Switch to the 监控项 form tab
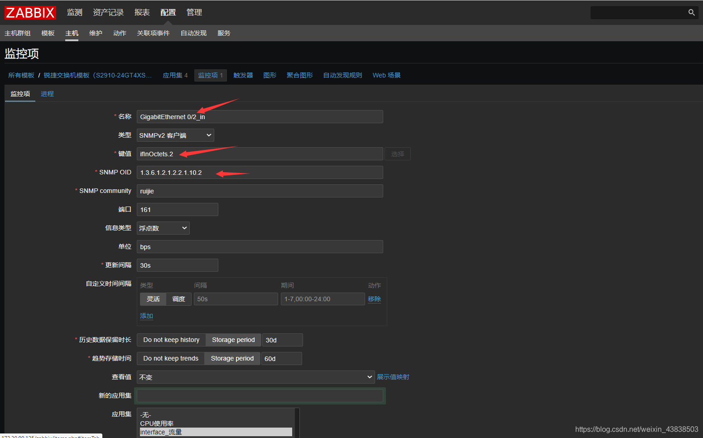 pos(20,94)
